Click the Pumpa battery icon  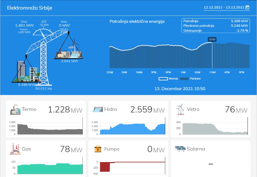click(98, 149)
